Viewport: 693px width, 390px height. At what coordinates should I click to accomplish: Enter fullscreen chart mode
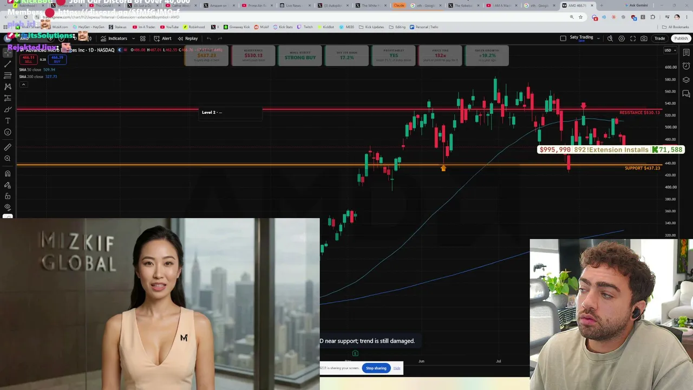(x=633, y=38)
